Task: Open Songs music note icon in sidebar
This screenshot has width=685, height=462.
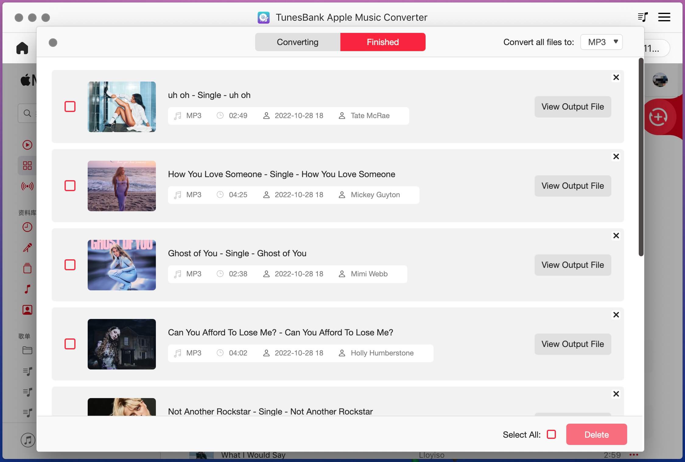Action: point(27,289)
